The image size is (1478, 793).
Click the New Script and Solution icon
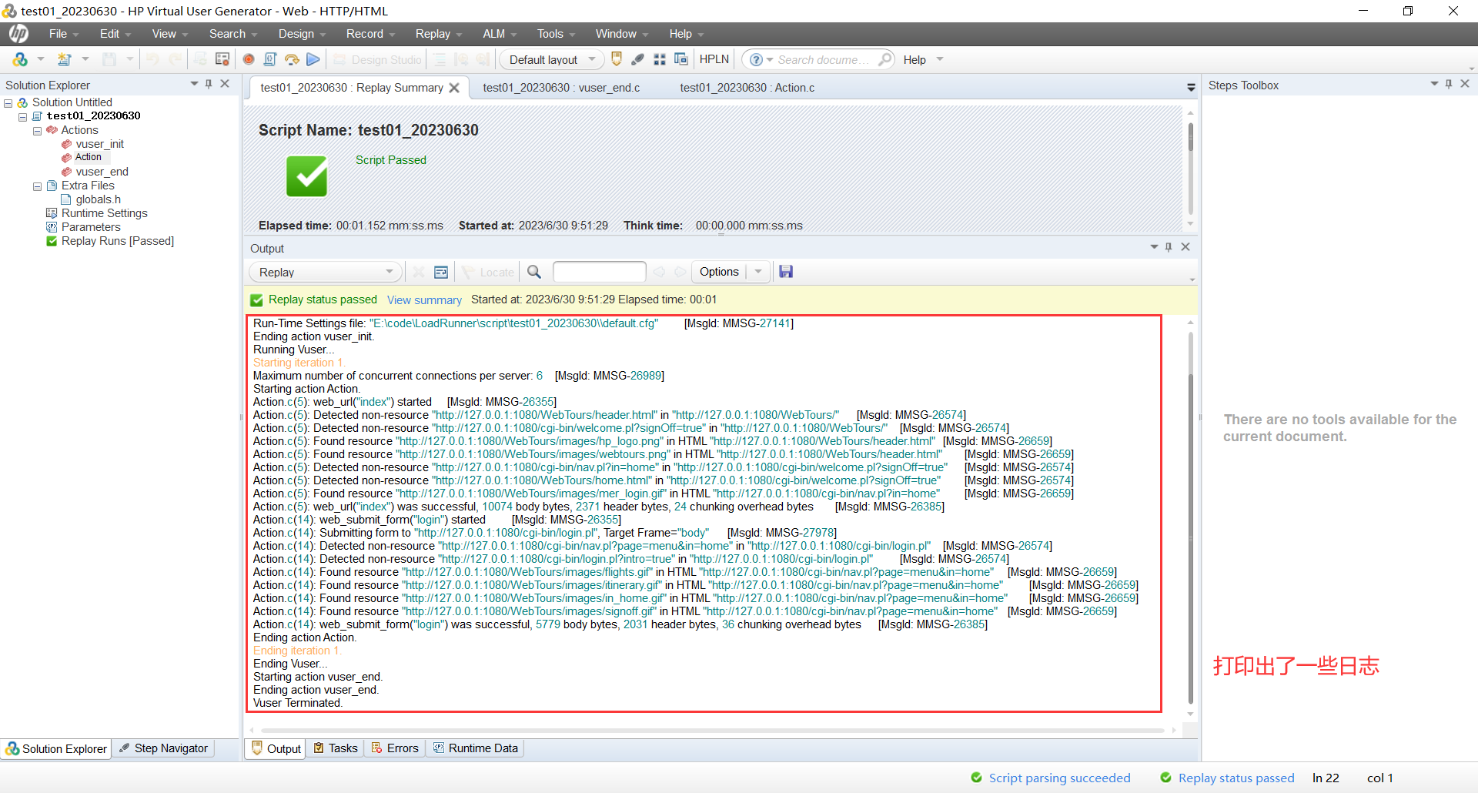(20, 59)
